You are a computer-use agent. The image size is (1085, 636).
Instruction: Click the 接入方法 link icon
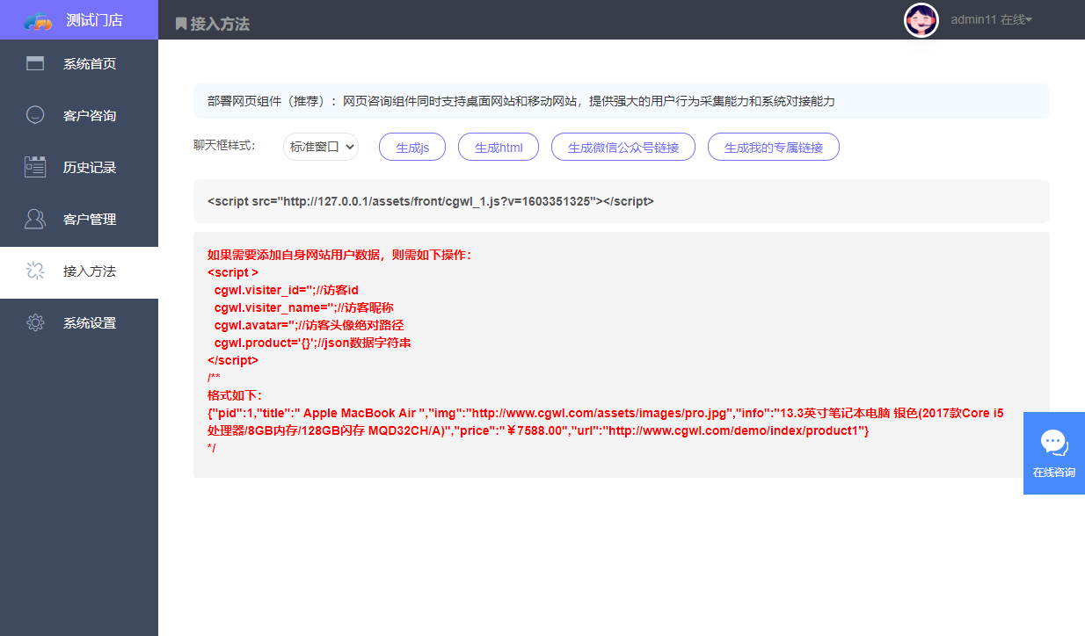coord(35,271)
